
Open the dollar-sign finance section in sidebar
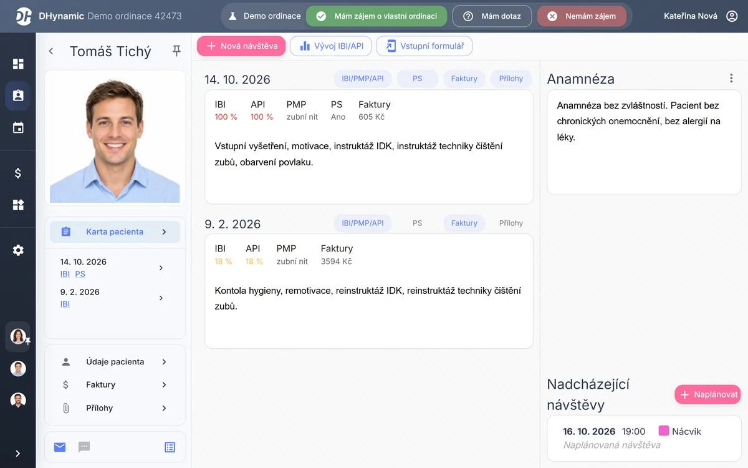[x=18, y=173]
